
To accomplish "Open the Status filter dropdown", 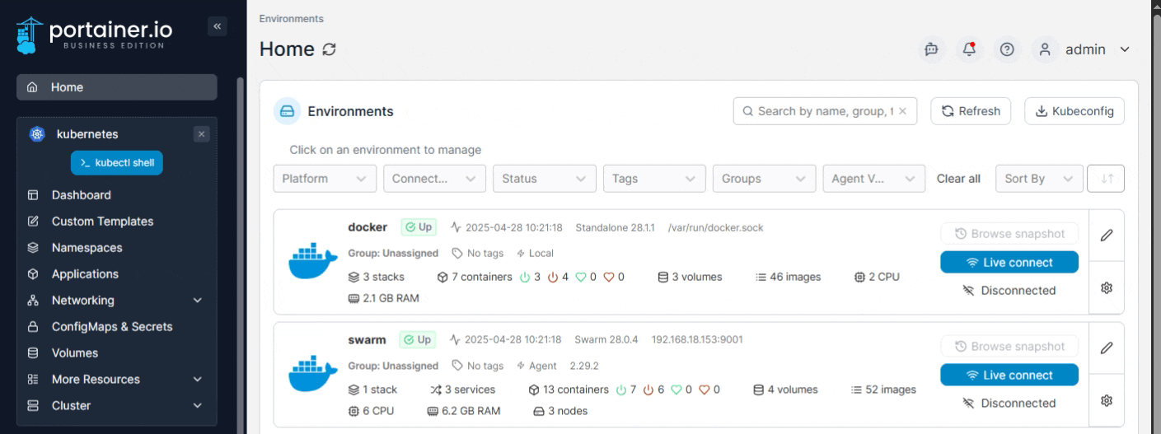I will [x=544, y=179].
